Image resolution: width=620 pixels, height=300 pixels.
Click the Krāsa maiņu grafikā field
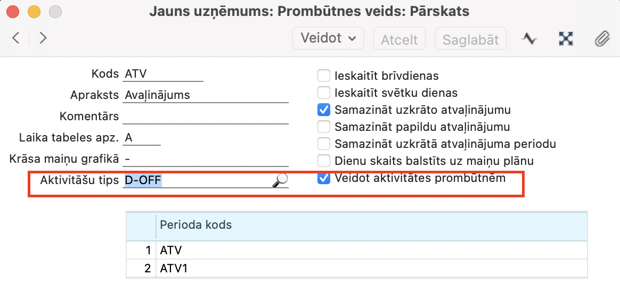(205, 159)
